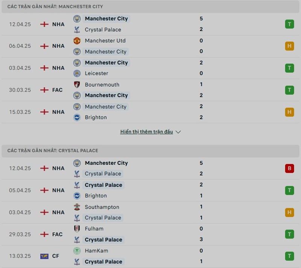Open the Leicester club crest
Viewport: 301px width, 268px height.
(x=77, y=74)
